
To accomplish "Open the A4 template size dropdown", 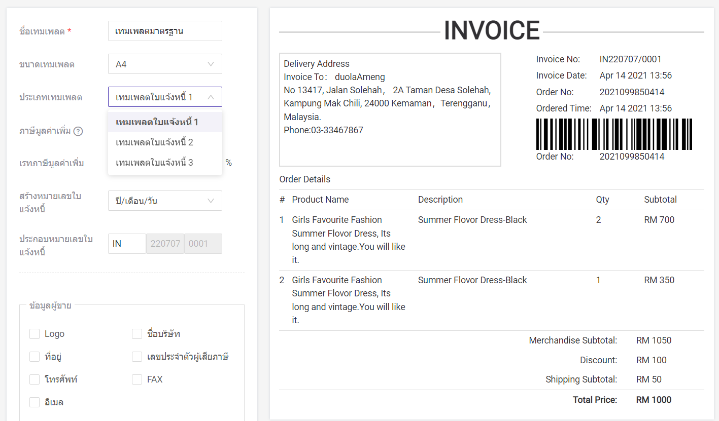I will click(x=165, y=64).
